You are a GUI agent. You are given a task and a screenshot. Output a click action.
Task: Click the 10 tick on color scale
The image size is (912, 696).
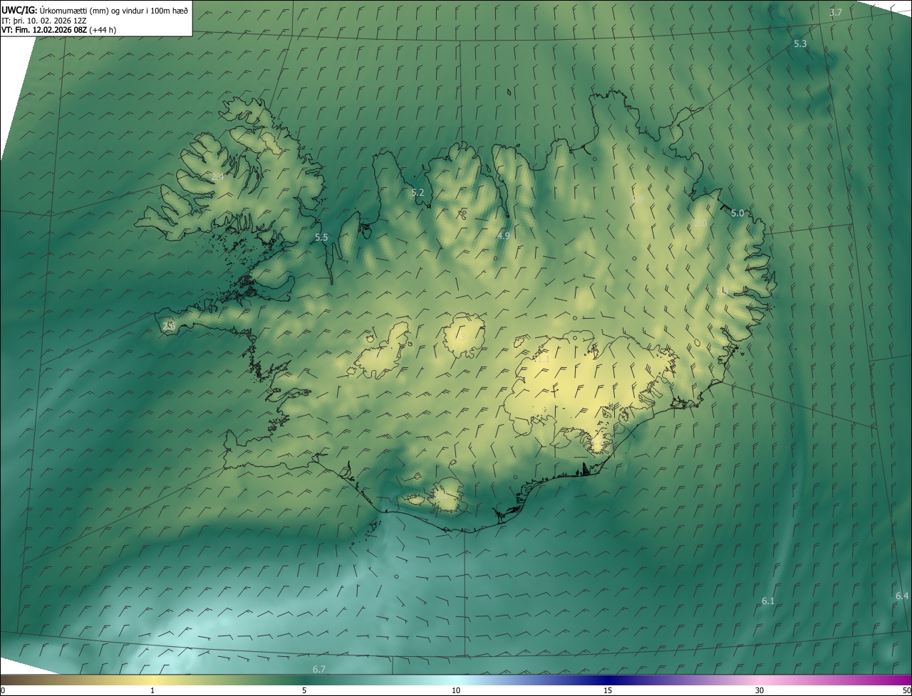tap(456, 690)
